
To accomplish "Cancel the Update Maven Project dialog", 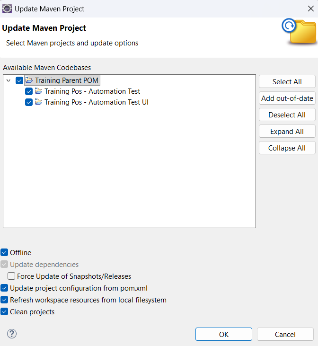I will pos(285,334).
